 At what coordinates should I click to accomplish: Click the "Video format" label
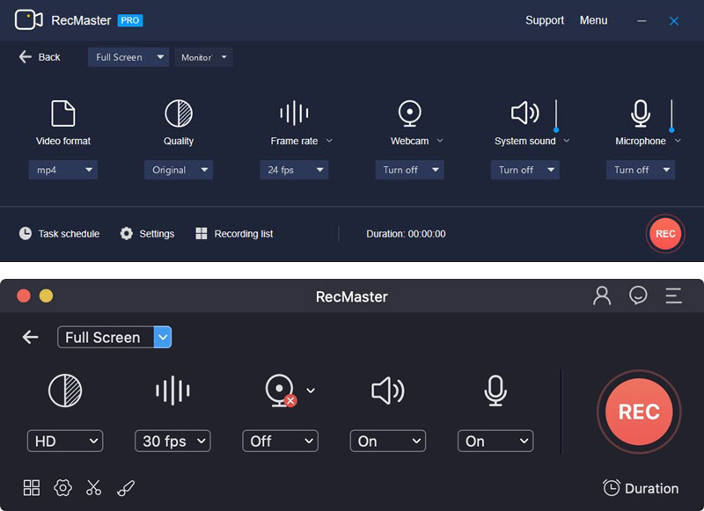(63, 141)
